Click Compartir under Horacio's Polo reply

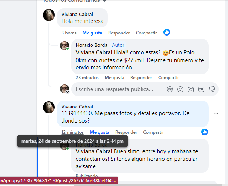[168, 78]
